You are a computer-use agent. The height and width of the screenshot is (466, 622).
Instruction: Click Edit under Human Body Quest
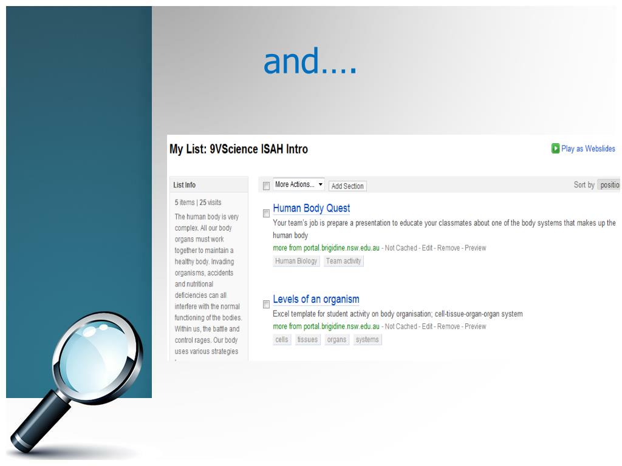tap(427, 248)
